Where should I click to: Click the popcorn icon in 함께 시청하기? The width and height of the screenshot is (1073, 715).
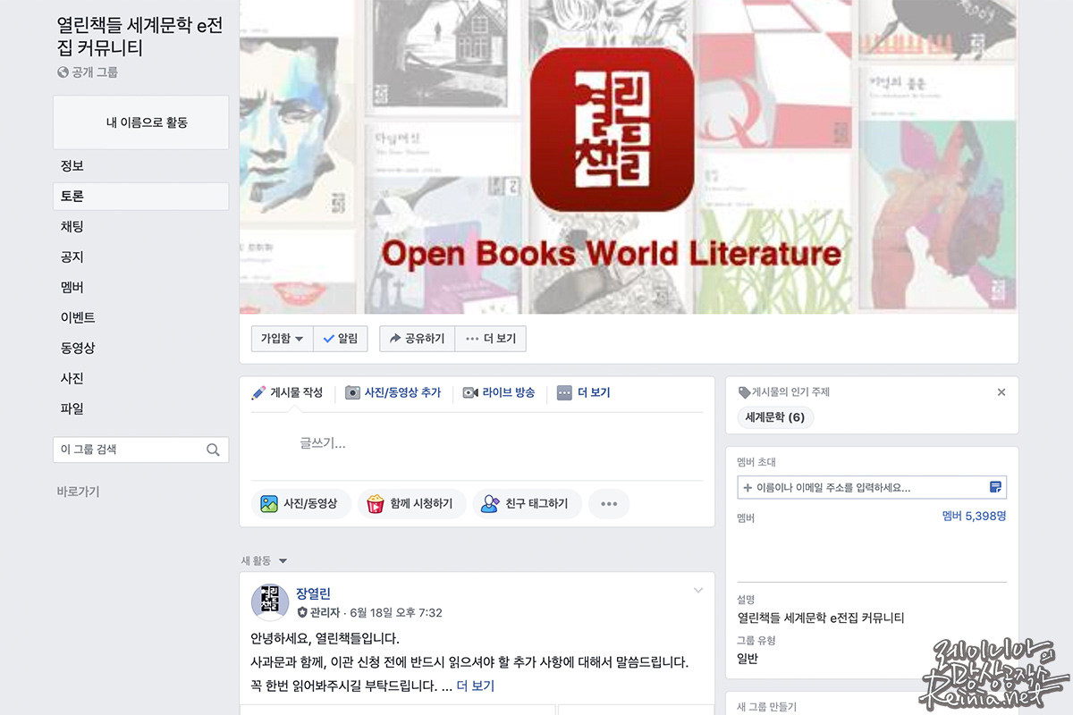[x=376, y=504]
